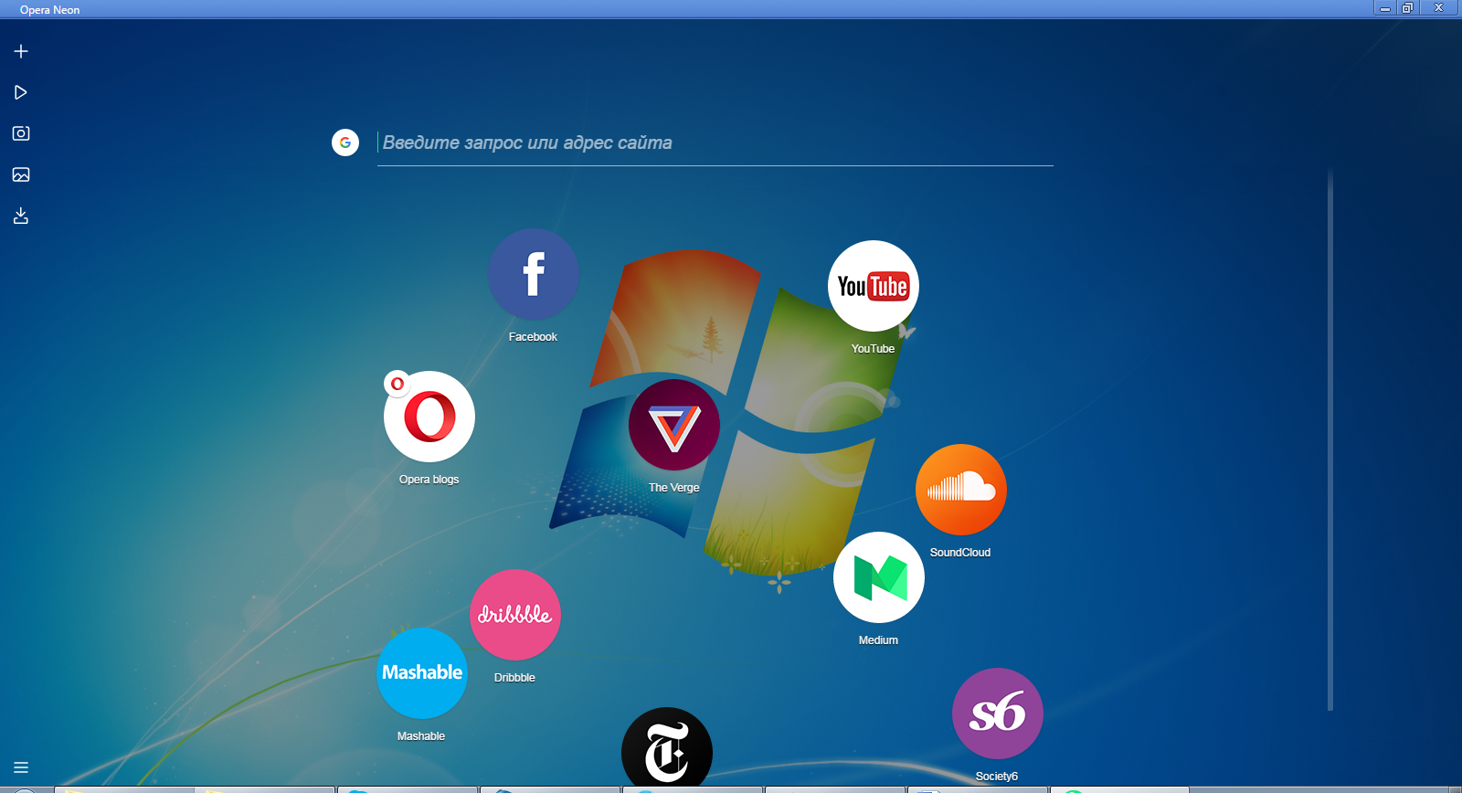The height and width of the screenshot is (793, 1462).
Task: Click the Society6 label text
Action: (996, 777)
